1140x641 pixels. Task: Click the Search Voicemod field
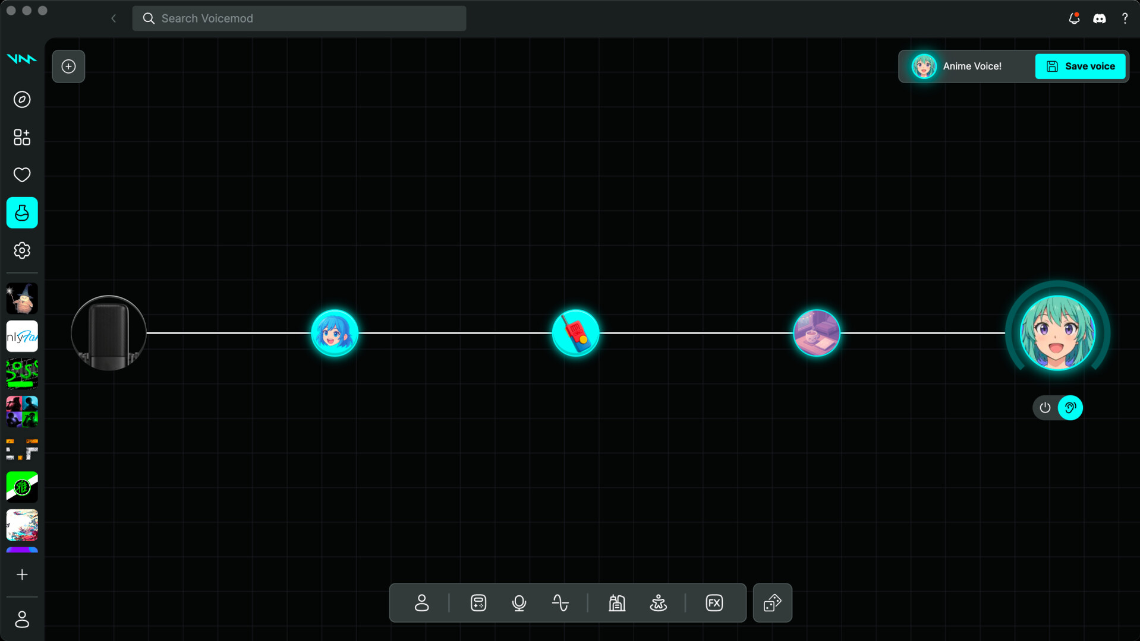tap(299, 18)
